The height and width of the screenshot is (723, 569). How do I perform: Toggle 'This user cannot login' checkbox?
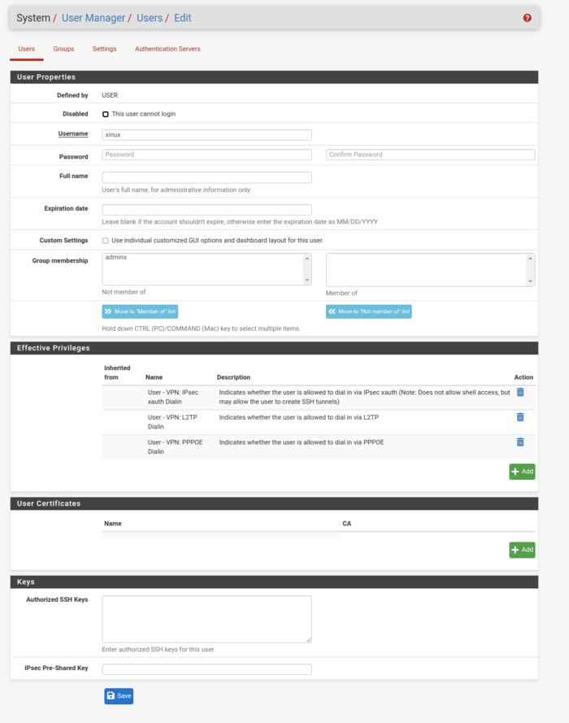(x=106, y=114)
